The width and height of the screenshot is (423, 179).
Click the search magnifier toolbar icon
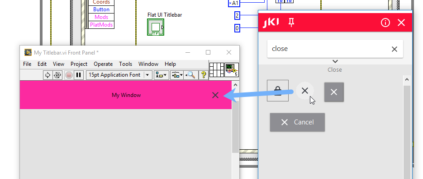coord(191,75)
